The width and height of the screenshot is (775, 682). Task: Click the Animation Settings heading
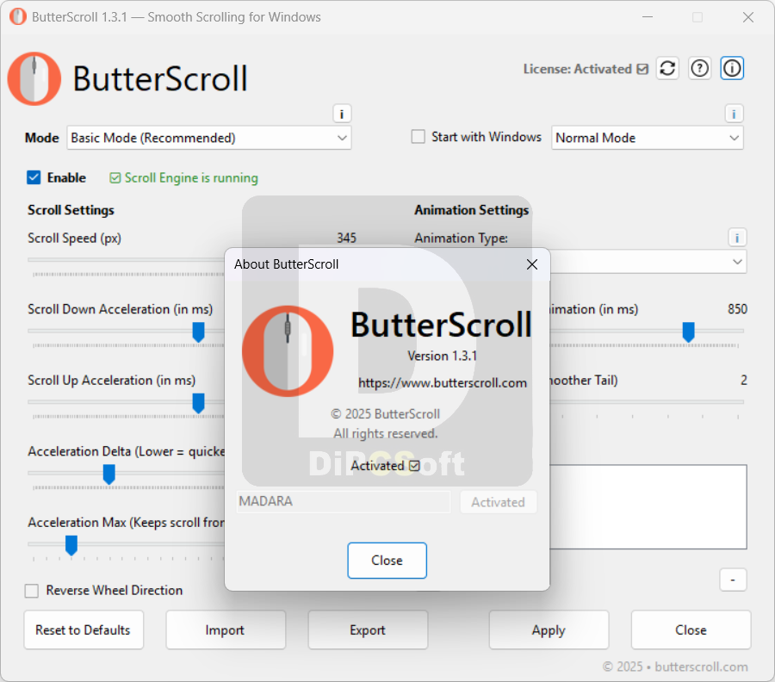click(472, 210)
